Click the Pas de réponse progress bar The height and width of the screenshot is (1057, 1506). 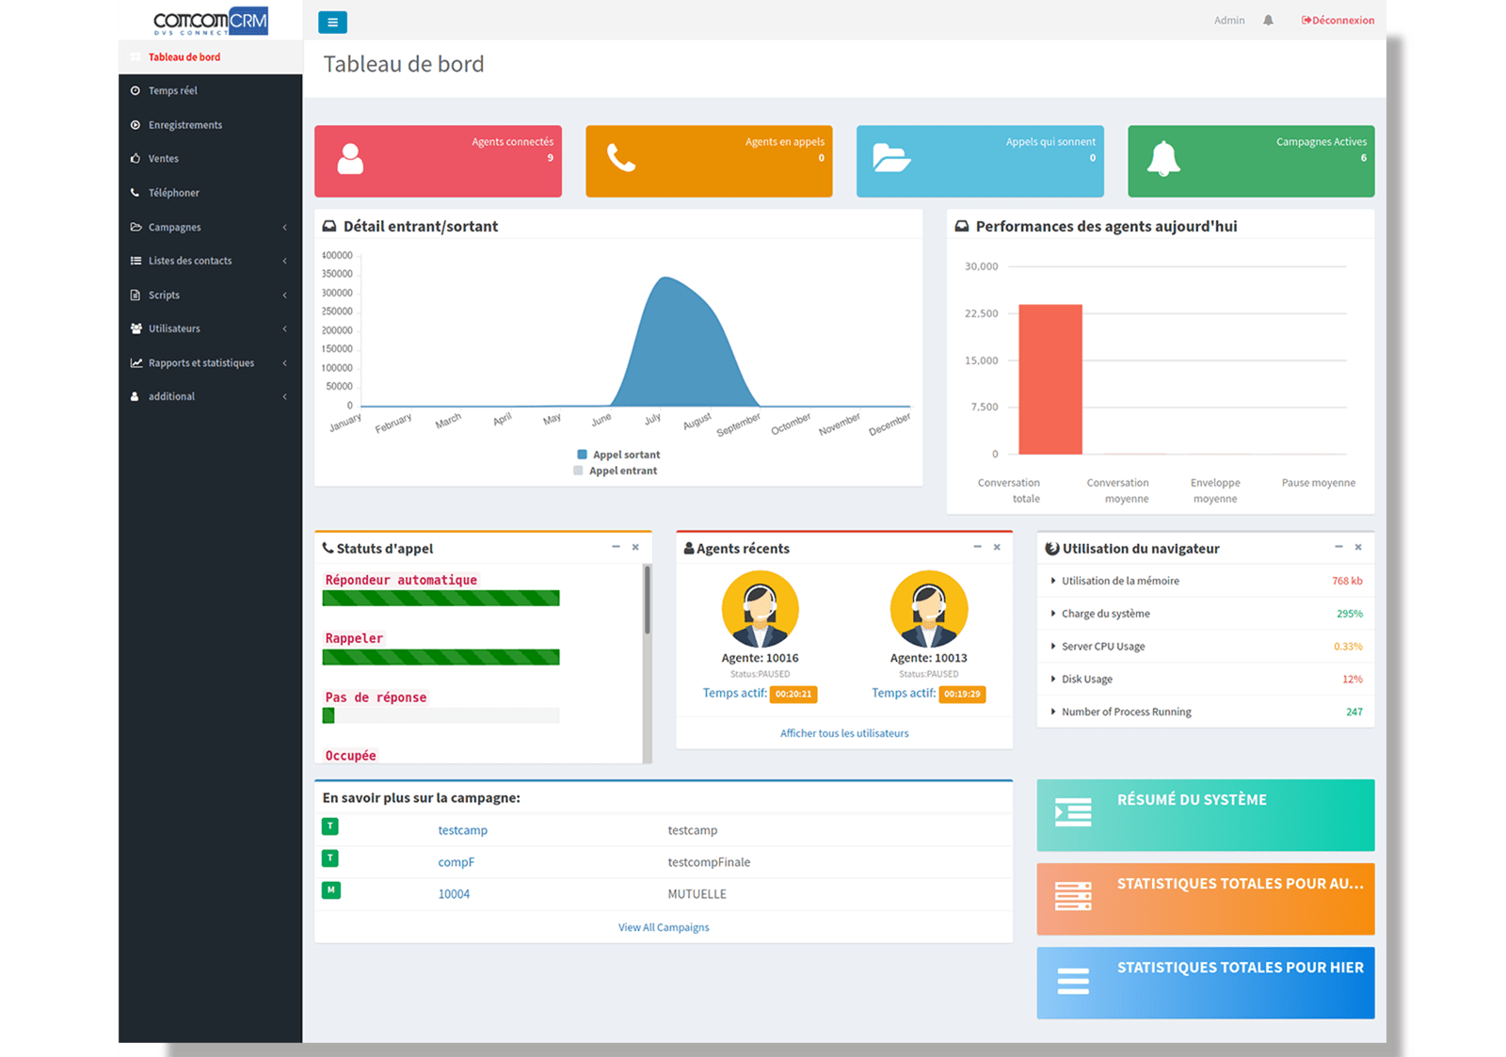click(441, 715)
